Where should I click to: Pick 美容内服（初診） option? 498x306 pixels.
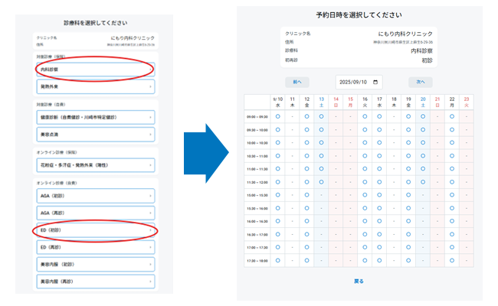96,265
